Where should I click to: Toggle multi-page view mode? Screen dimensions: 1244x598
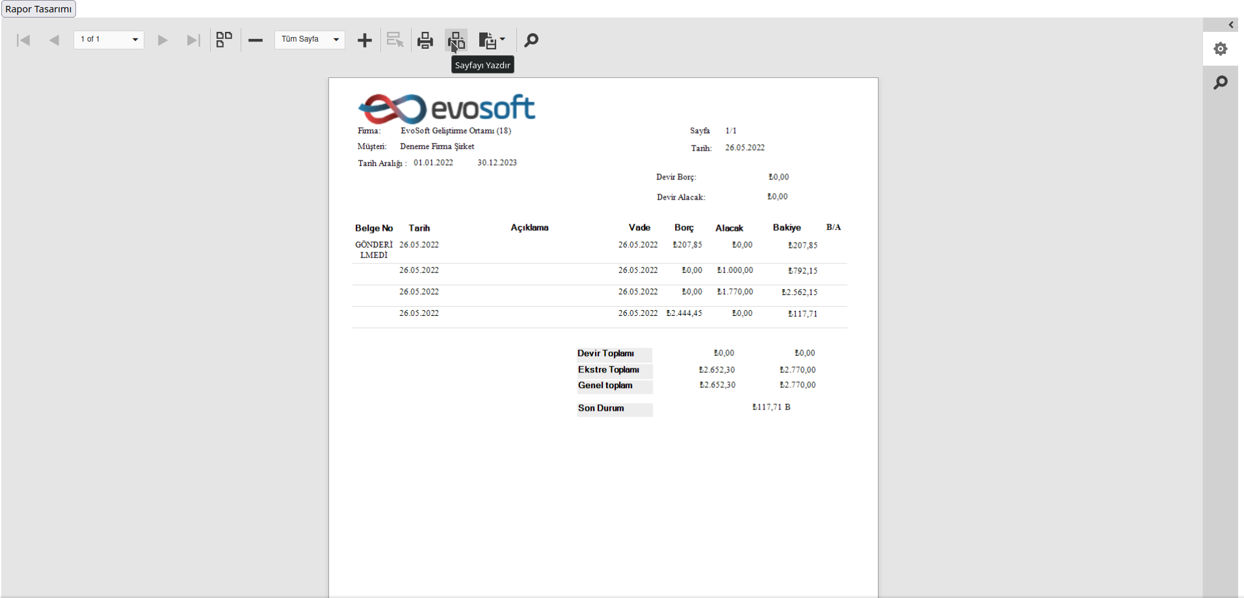(x=224, y=40)
